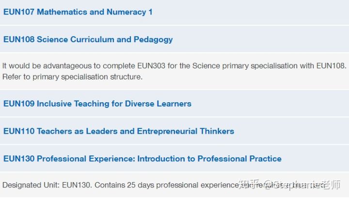Click the Zhihu watermark overlay
The image size is (349, 200).
[x=289, y=185]
